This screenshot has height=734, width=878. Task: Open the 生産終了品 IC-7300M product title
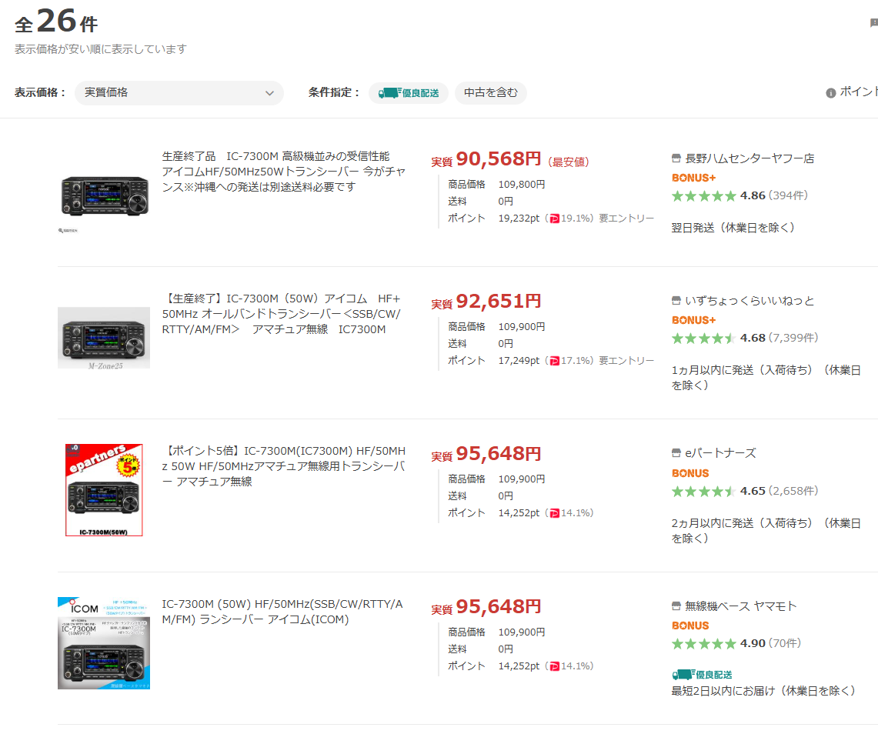coord(283,172)
